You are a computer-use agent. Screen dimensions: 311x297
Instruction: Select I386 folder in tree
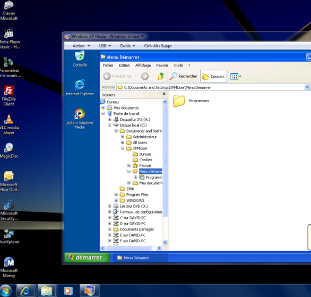click(x=127, y=189)
